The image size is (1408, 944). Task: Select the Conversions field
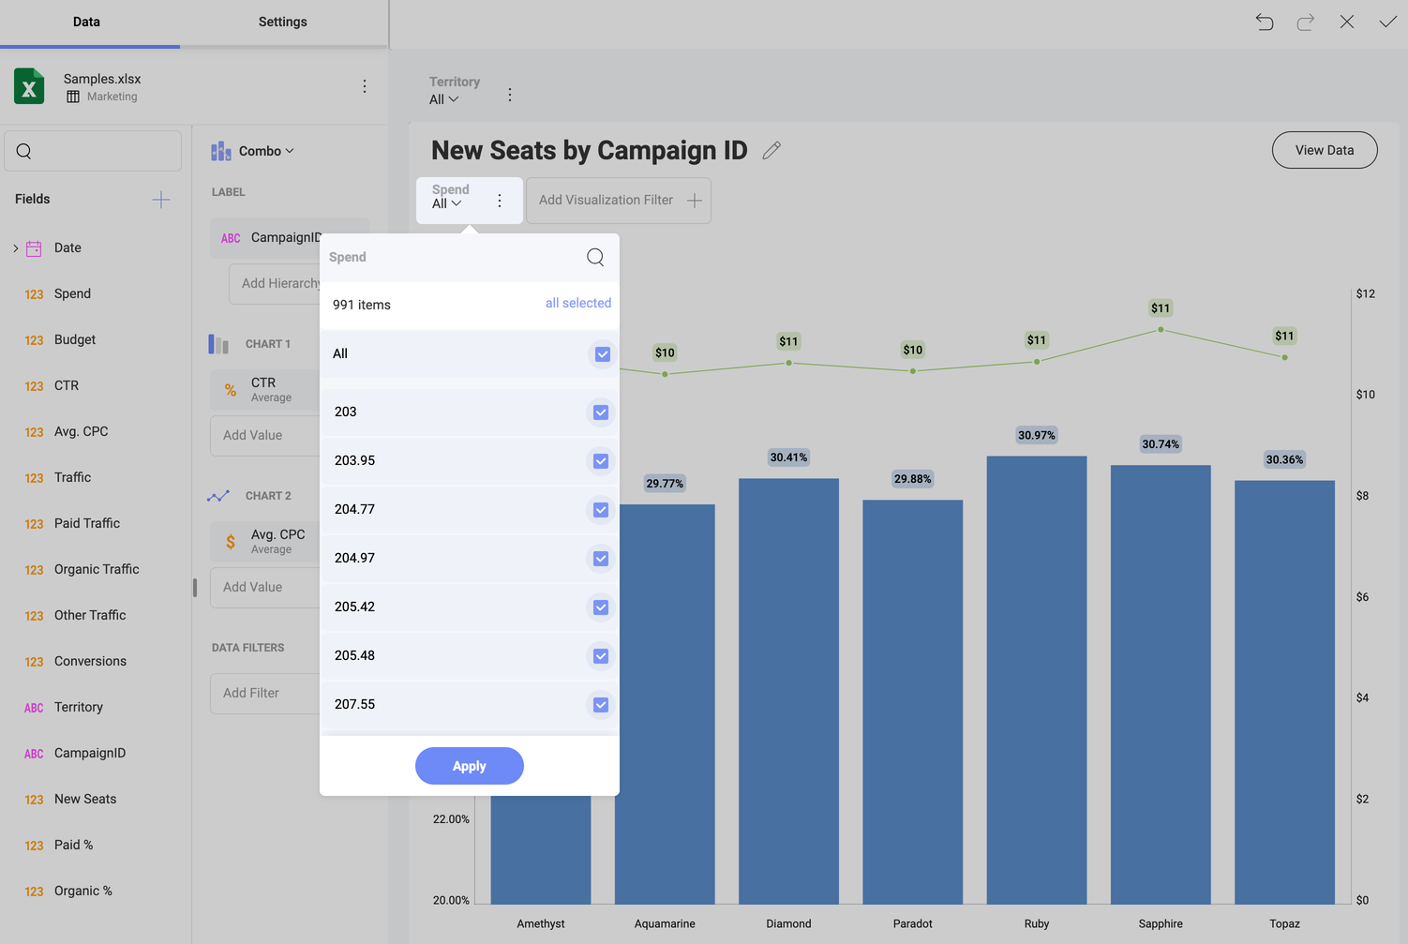90,661
